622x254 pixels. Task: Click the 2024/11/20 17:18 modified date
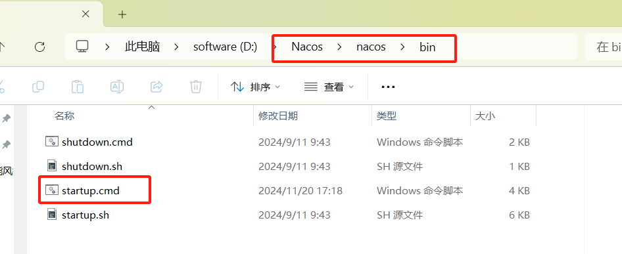point(300,190)
